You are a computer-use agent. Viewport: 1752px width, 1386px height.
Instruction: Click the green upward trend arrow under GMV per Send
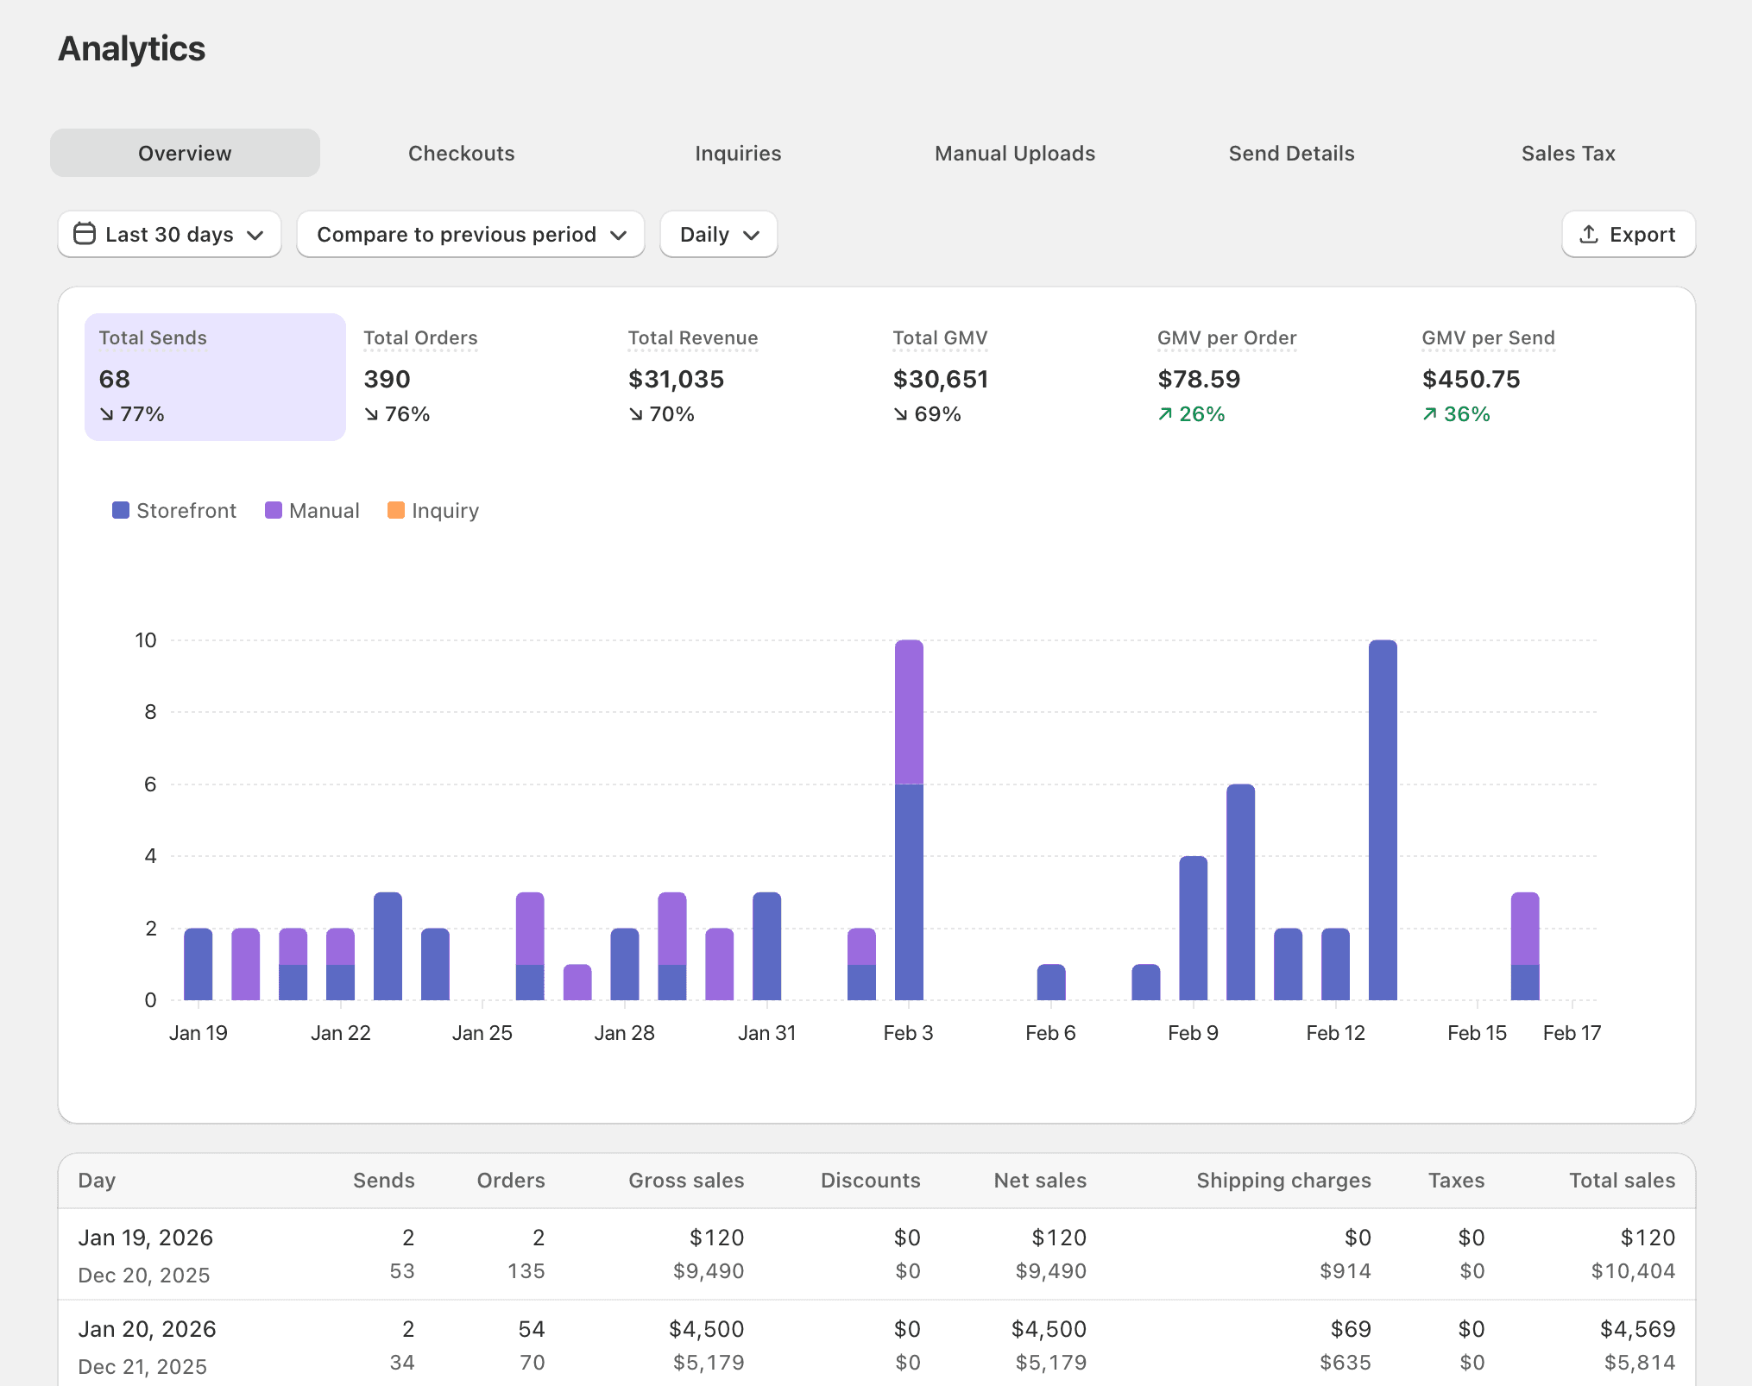pyautogui.click(x=1432, y=414)
